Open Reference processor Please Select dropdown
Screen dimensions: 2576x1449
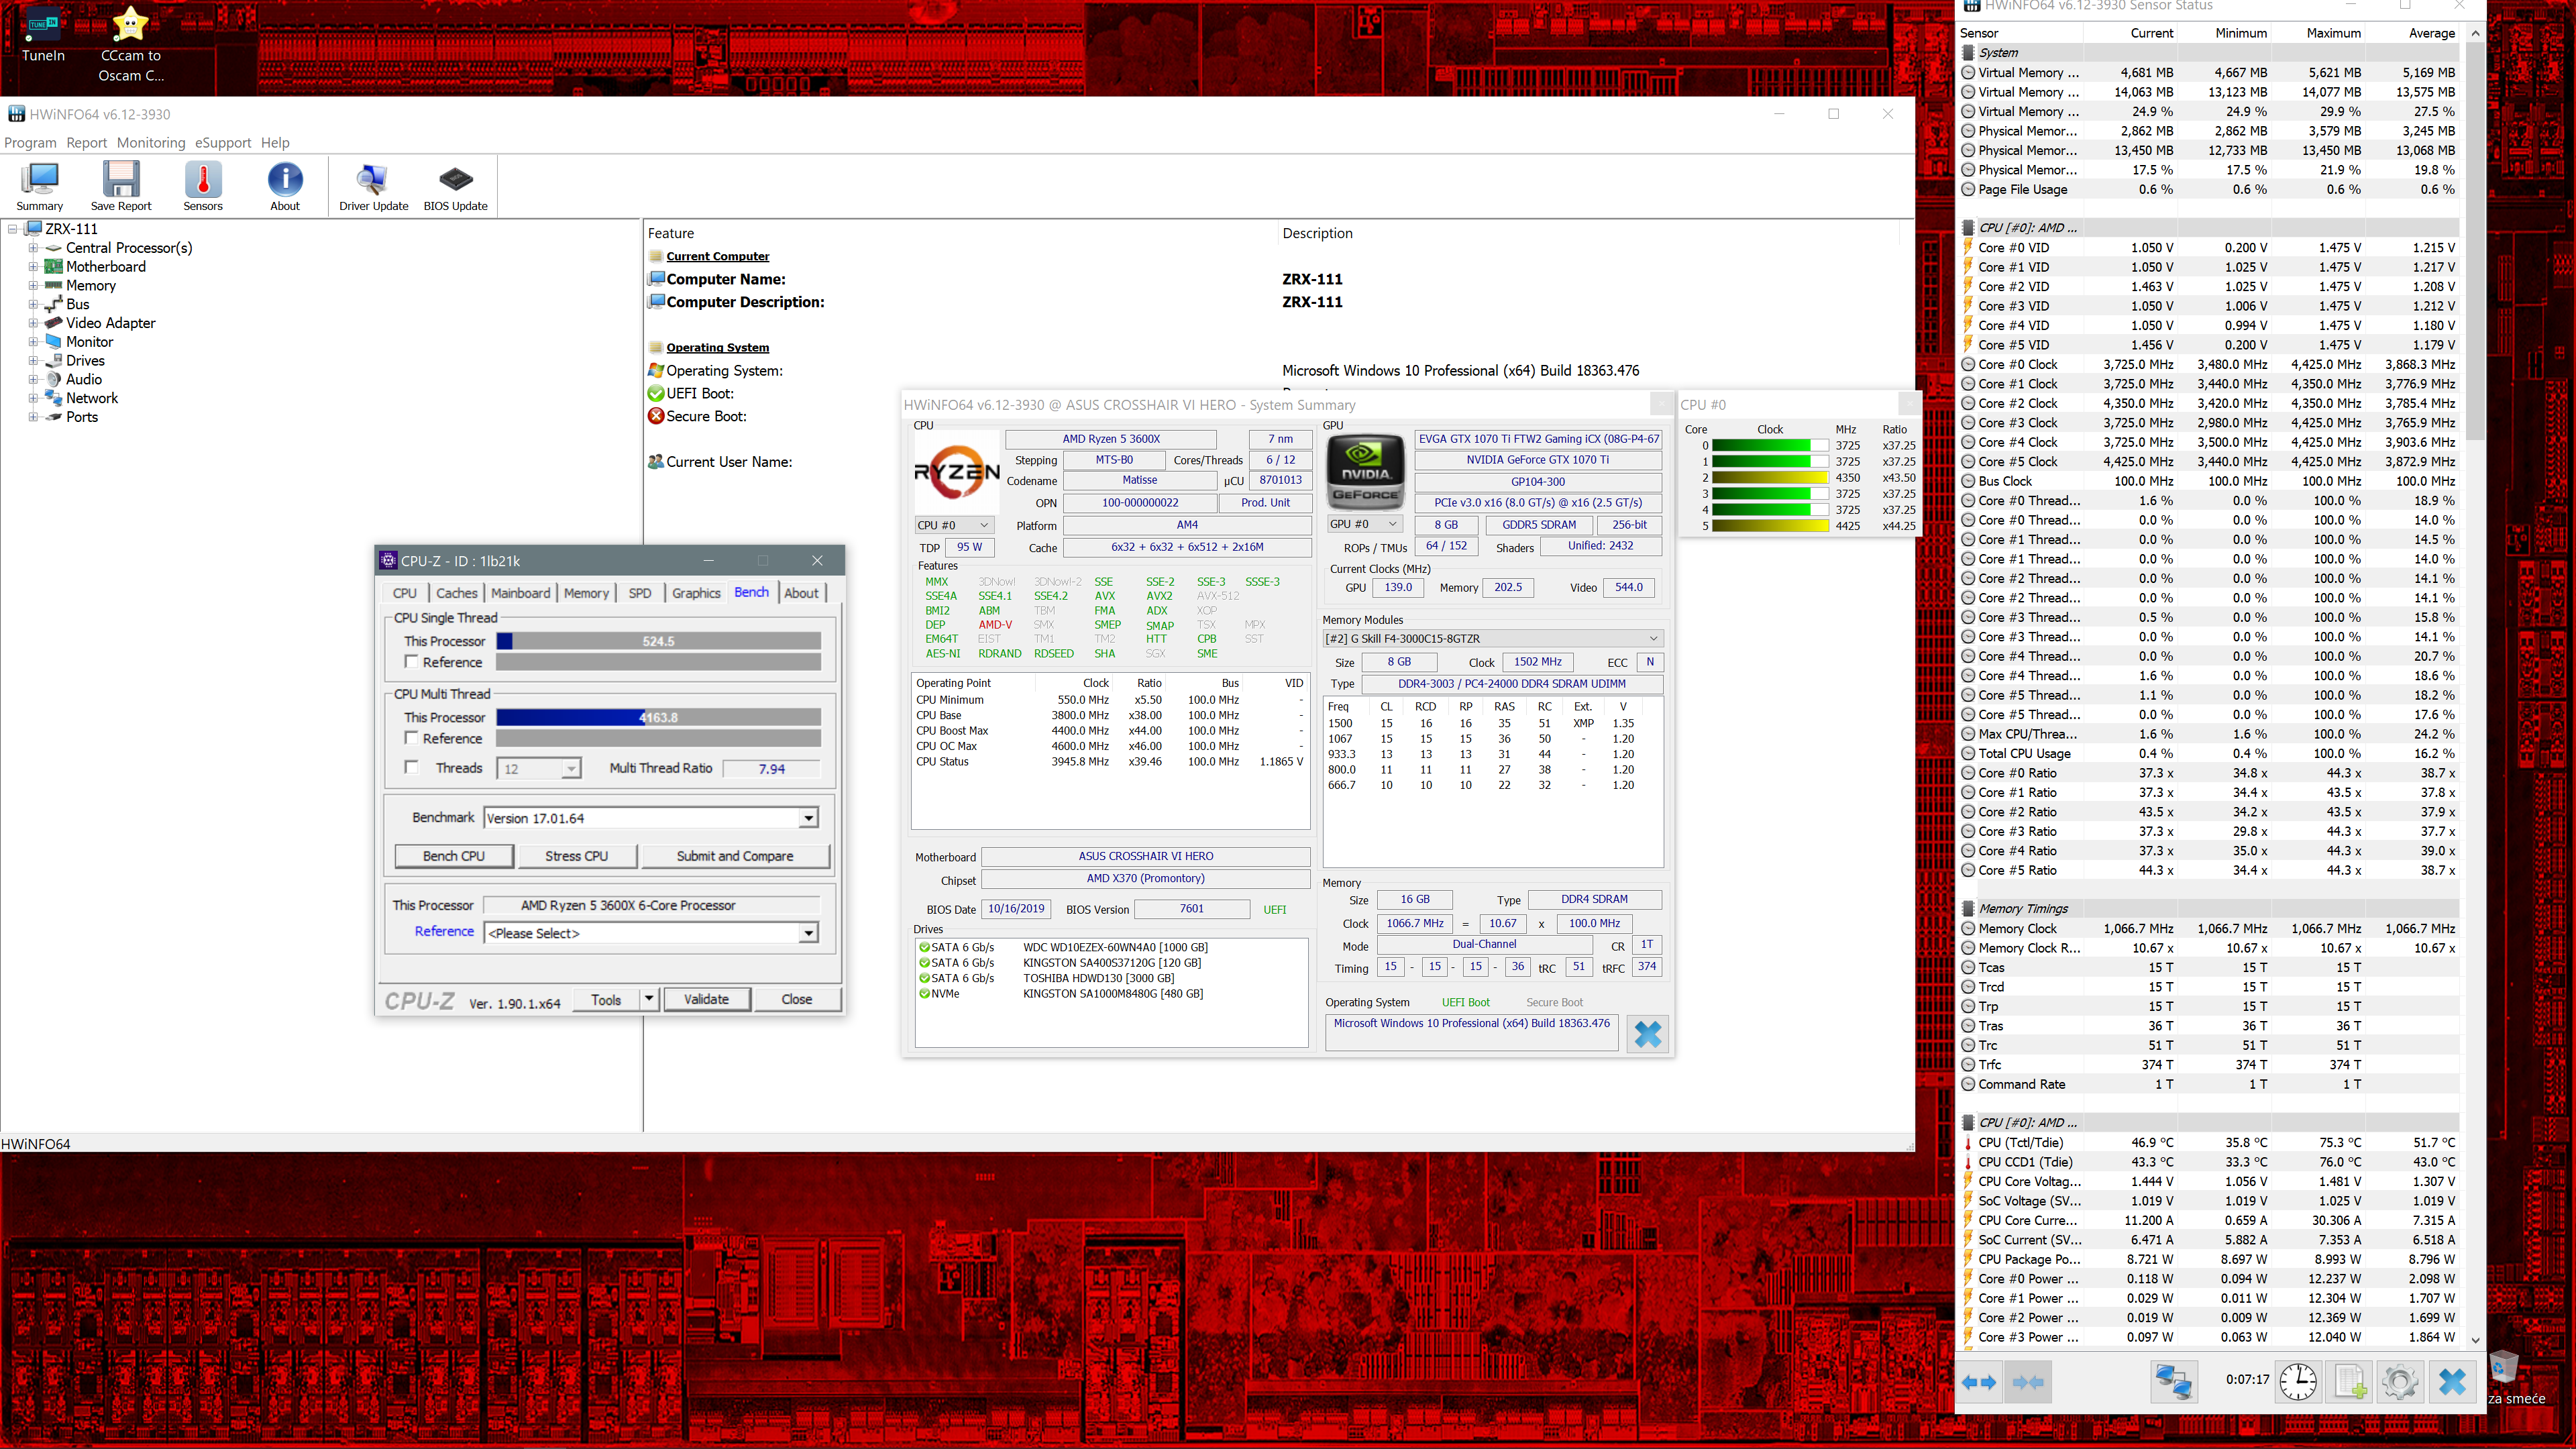(808, 933)
